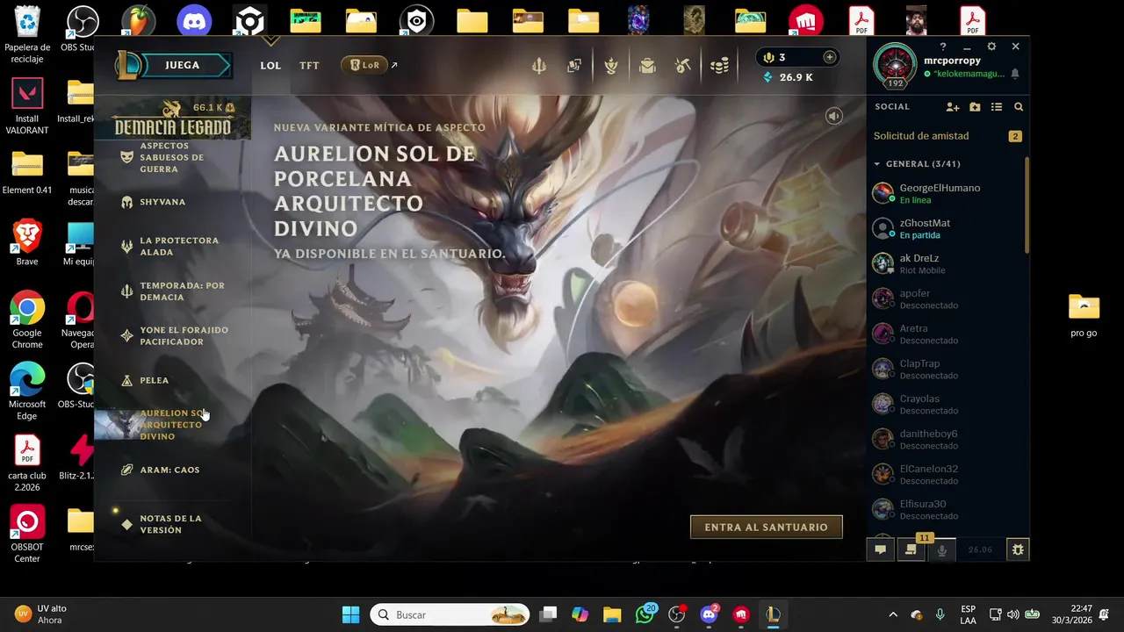Create a new friends folder
This screenshot has width=1124, height=632.
(975, 107)
